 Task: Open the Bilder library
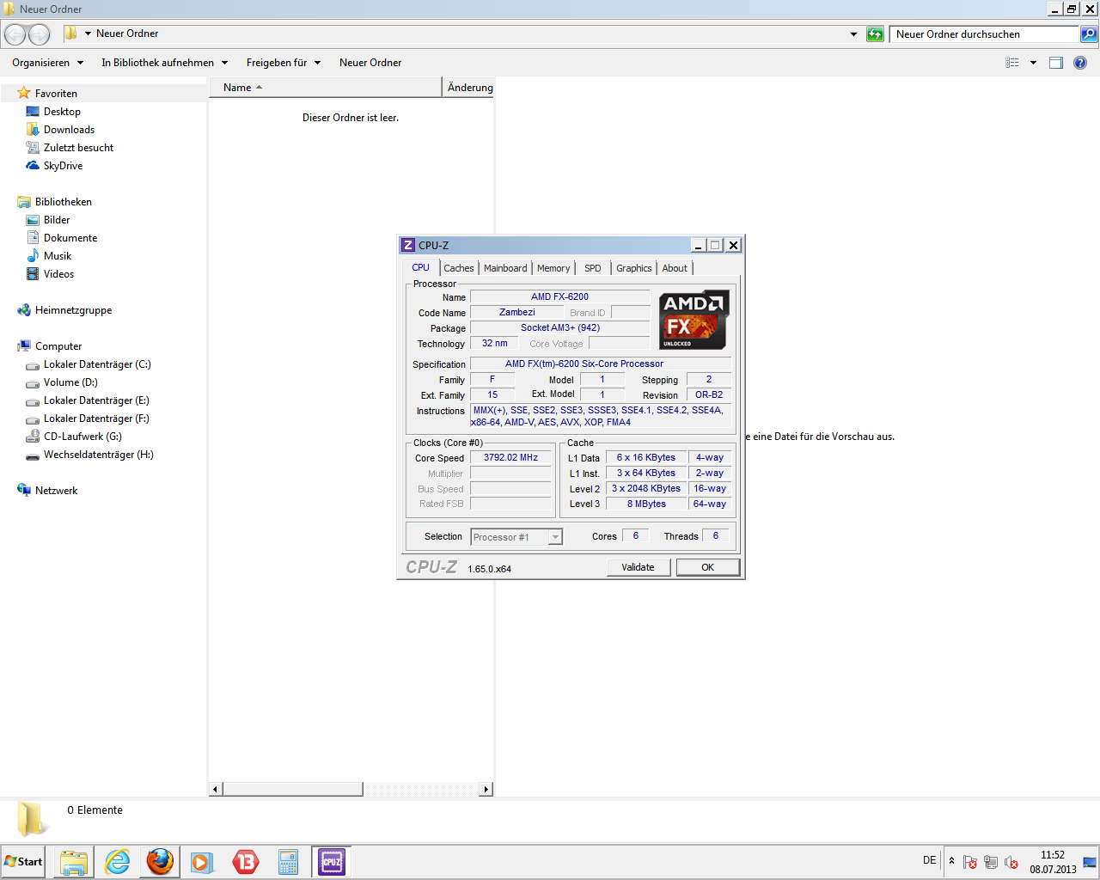[57, 220]
